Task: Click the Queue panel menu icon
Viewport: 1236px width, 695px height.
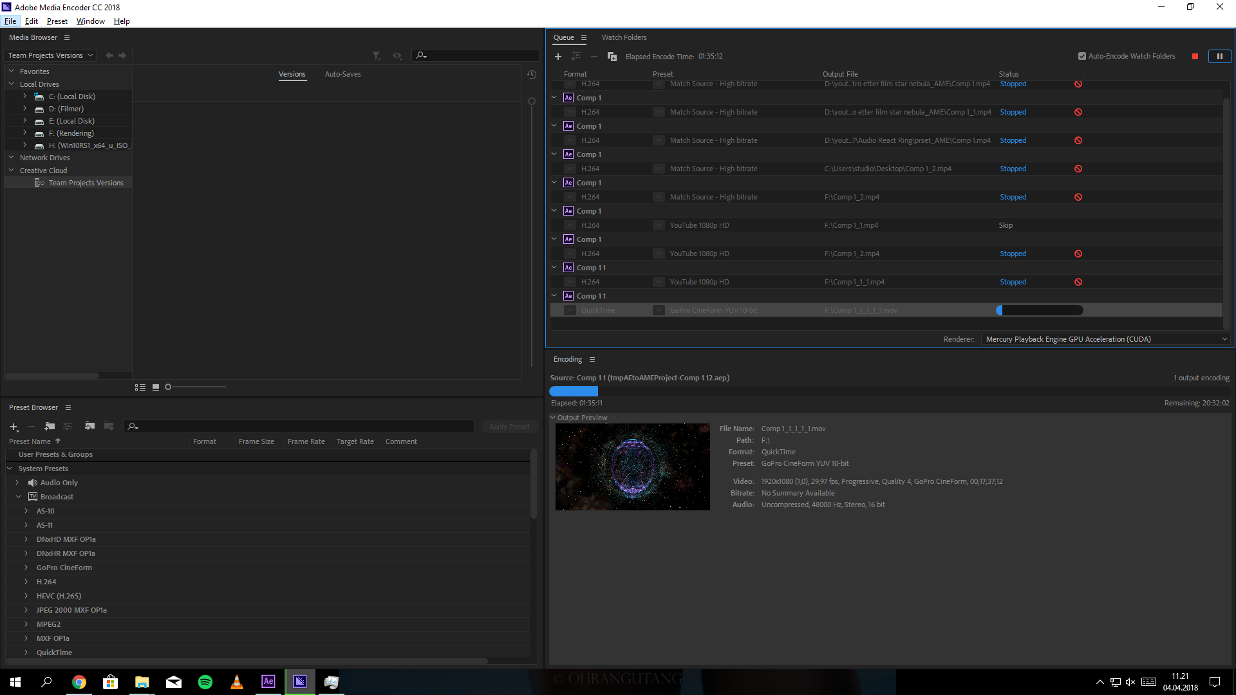Action: coord(583,37)
